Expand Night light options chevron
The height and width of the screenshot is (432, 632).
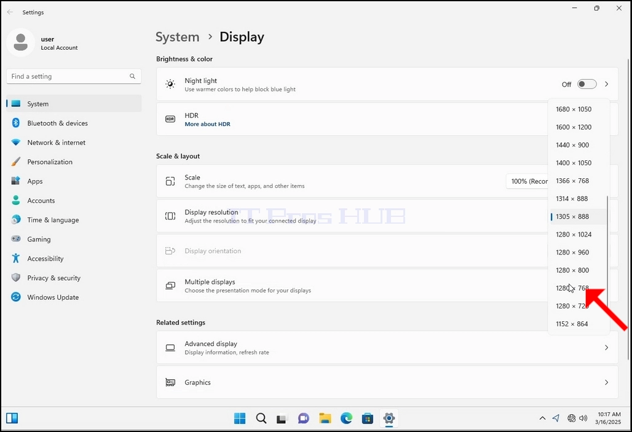point(607,84)
